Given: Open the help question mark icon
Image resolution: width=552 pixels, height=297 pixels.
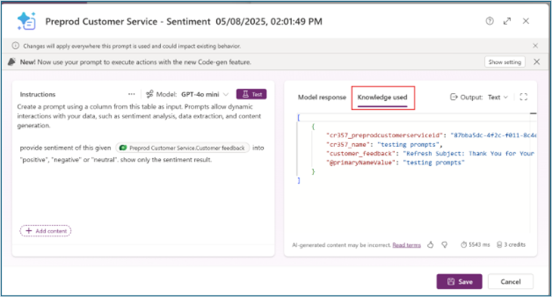Looking at the screenshot, I should click(x=489, y=21).
